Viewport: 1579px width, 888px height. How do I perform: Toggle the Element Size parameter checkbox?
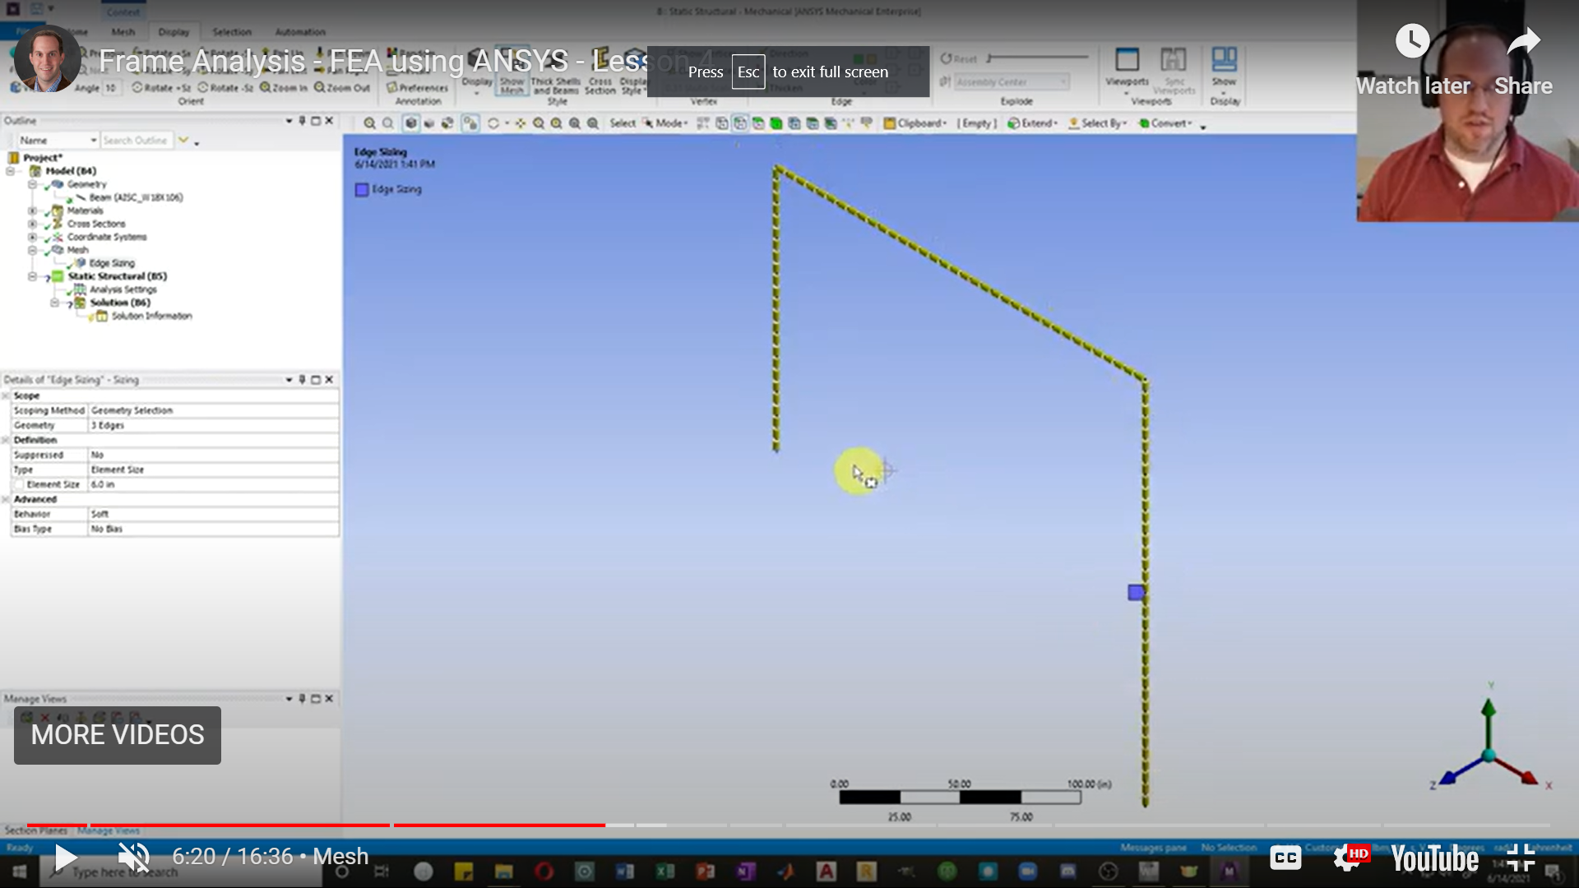pyautogui.click(x=19, y=484)
